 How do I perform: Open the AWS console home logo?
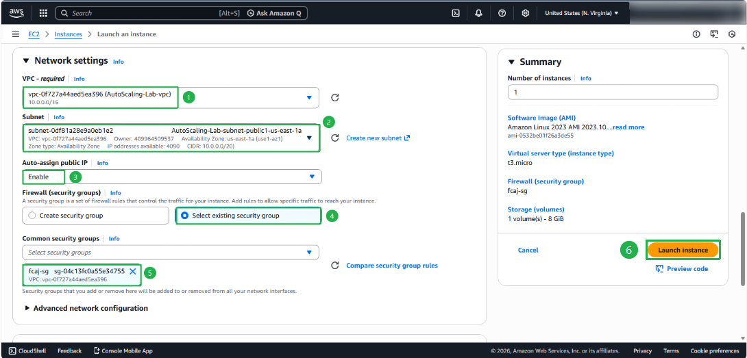pyautogui.click(x=16, y=13)
